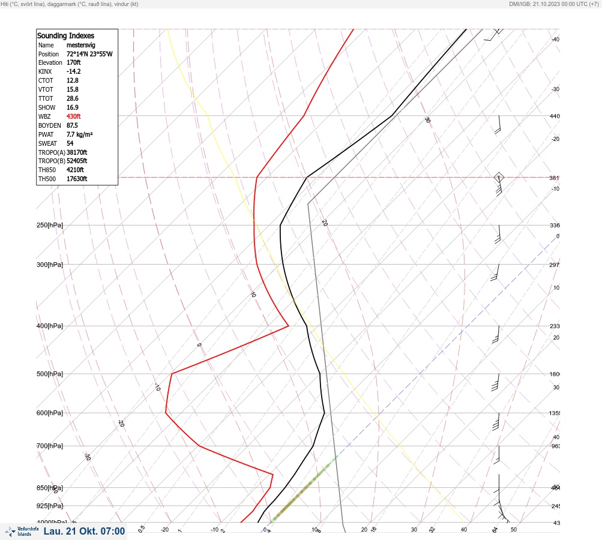Click the TROPO(B) value 52405ft

coord(77,161)
